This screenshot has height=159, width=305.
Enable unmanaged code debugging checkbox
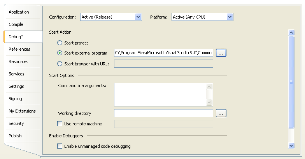coord(60,146)
